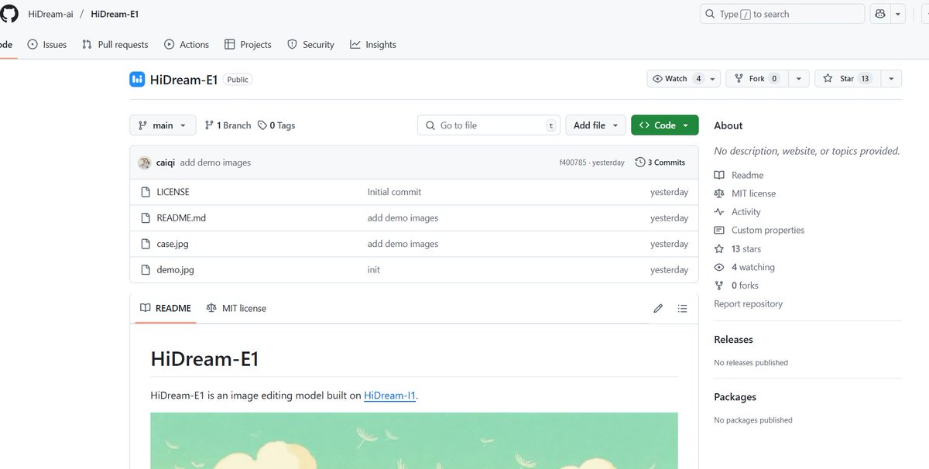
Task: Open HiDream-E1 breadcrumb link
Action: tap(115, 14)
